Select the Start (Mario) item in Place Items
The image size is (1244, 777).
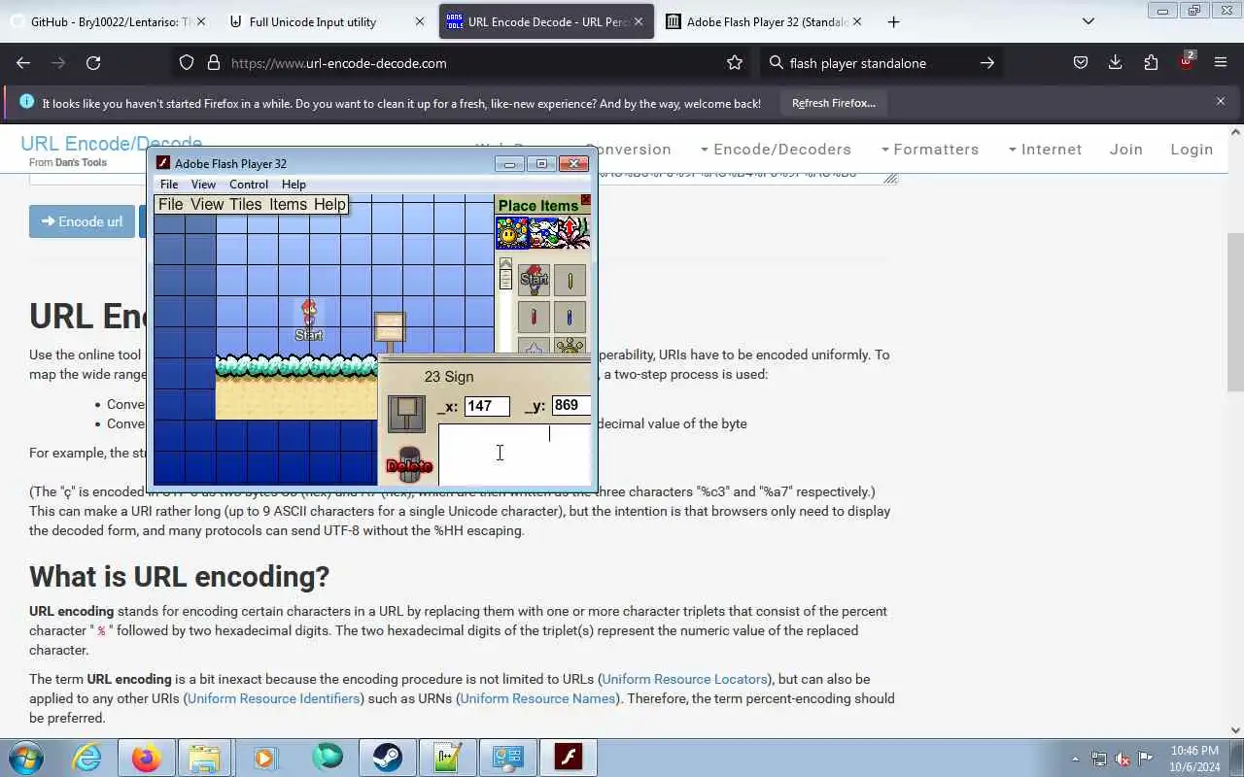(x=534, y=280)
